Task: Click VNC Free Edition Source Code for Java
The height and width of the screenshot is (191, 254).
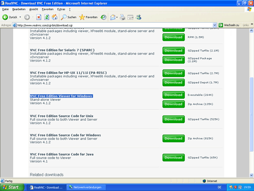Action: (x=62, y=154)
